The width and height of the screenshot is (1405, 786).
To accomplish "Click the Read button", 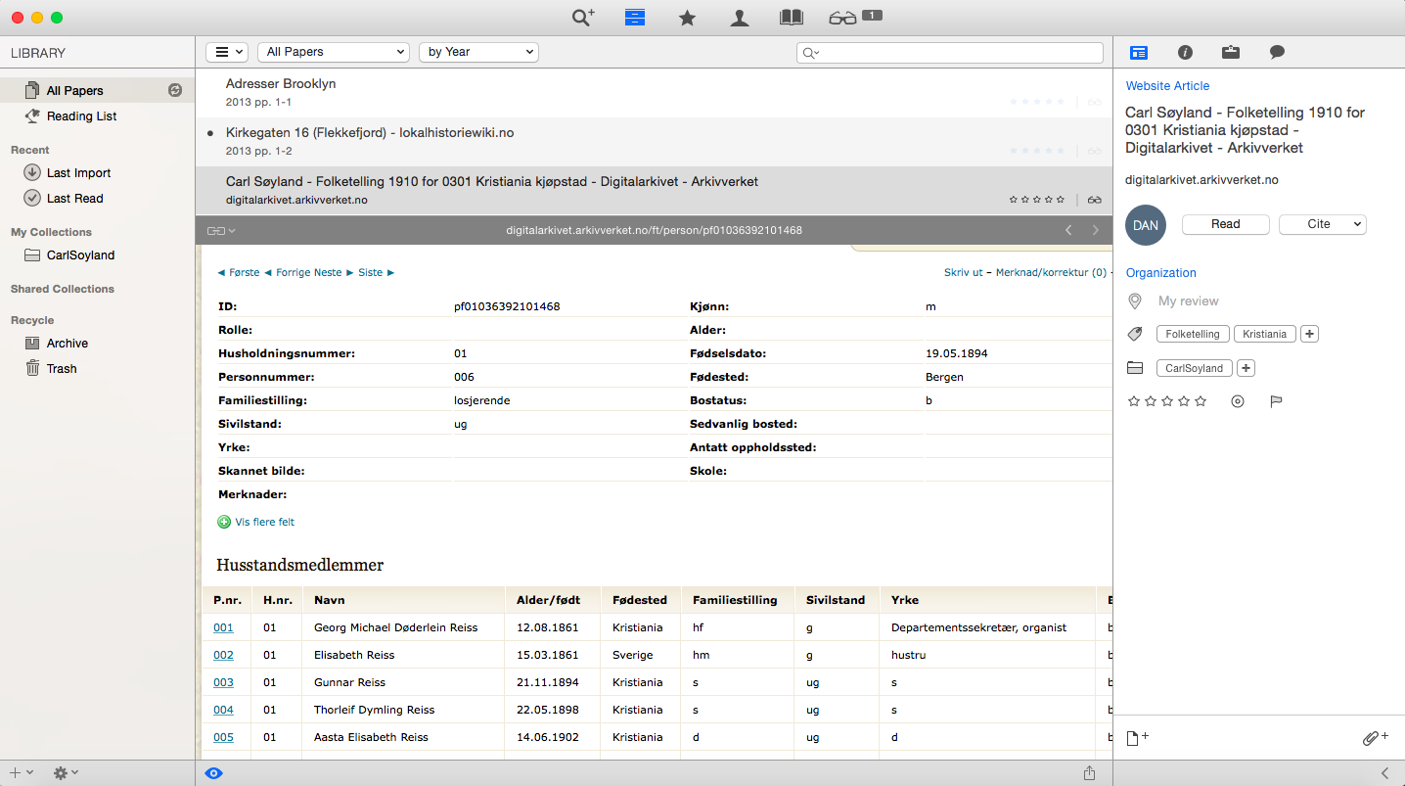I will point(1225,224).
